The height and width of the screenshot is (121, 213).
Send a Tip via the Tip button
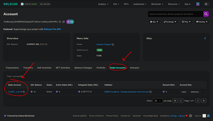pos(70,22)
